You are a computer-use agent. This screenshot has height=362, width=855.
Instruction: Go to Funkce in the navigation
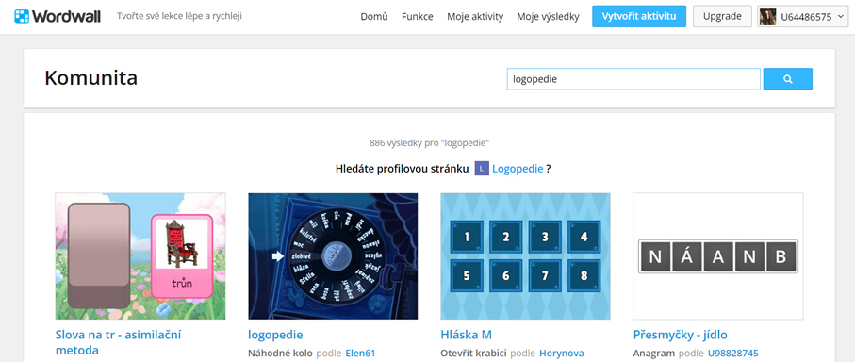click(x=418, y=16)
